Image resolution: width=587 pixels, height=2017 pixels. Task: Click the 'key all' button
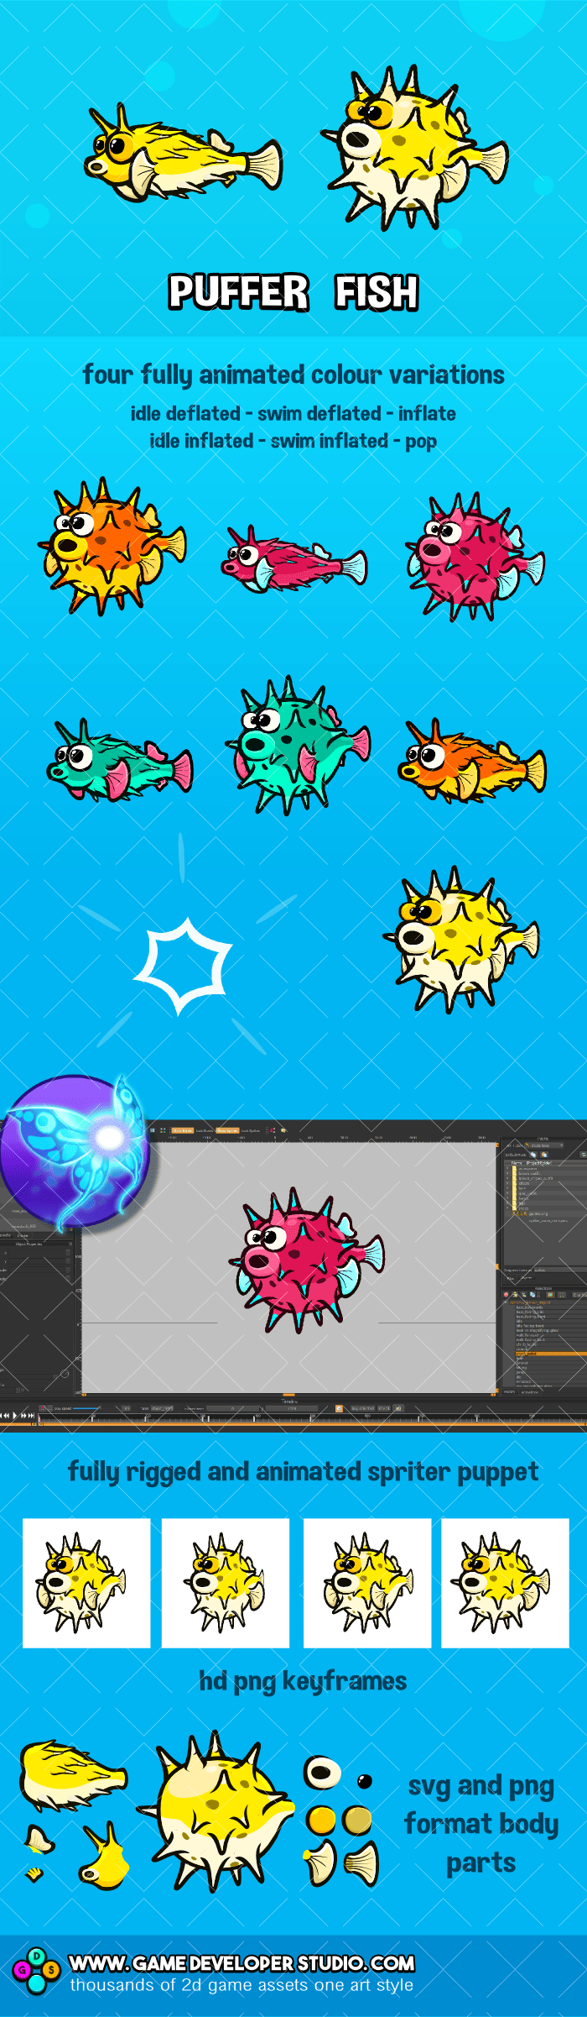point(383,1408)
